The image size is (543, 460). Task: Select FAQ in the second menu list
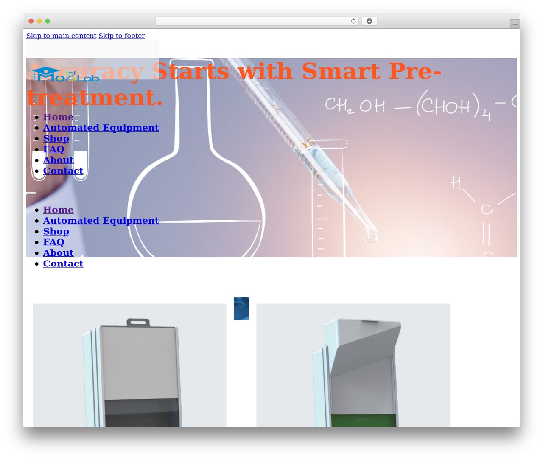point(53,242)
